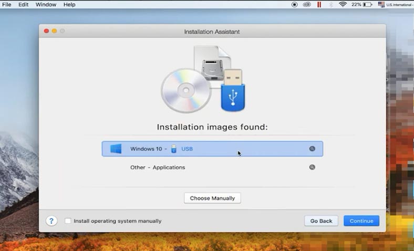
Task: Open the Bluetooth status menu
Action: (331, 5)
